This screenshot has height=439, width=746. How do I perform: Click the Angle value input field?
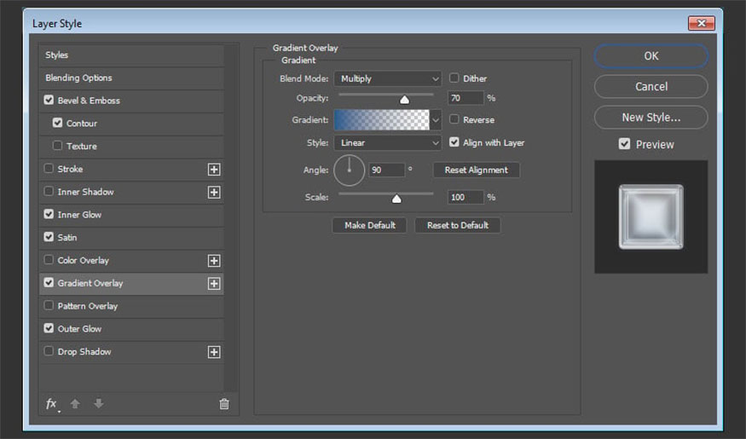385,170
